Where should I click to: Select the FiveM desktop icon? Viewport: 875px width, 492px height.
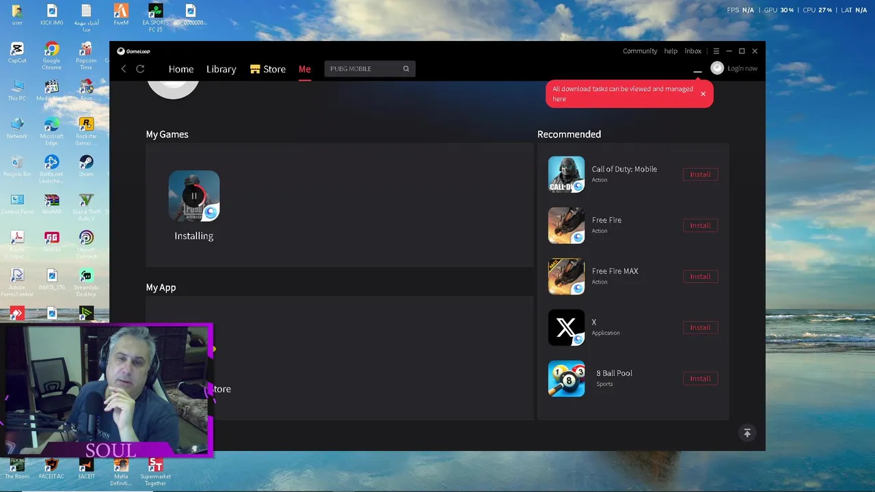[121, 15]
